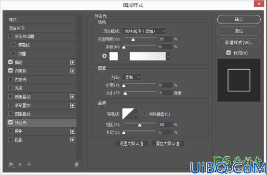This screenshot has width=267, height=175.
Task: Enable the 渐变叠加 checkbox
Action: point(11,105)
